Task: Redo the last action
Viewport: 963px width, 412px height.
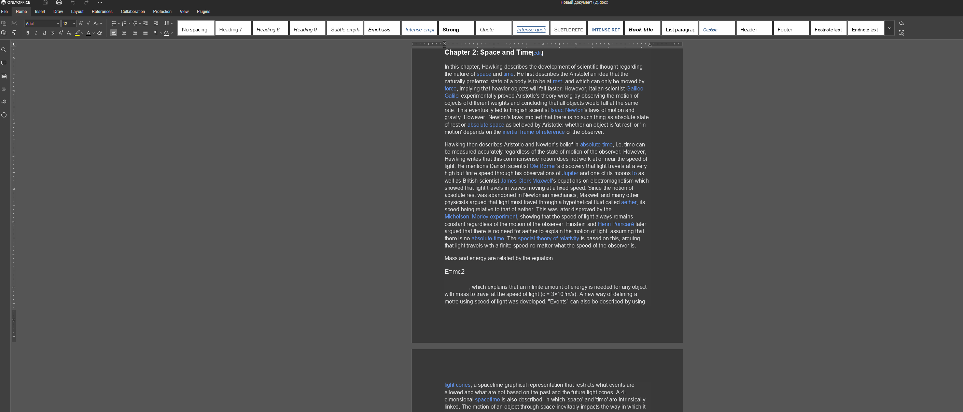Action: pos(86,3)
